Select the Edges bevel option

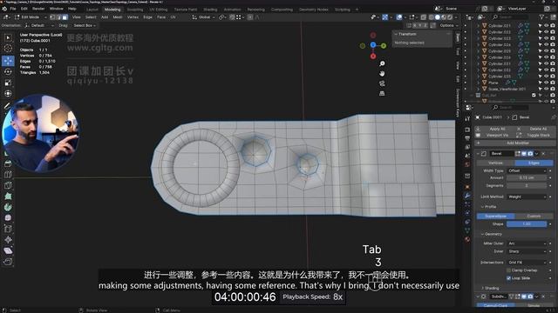pyautogui.click(x=534, y=163)
